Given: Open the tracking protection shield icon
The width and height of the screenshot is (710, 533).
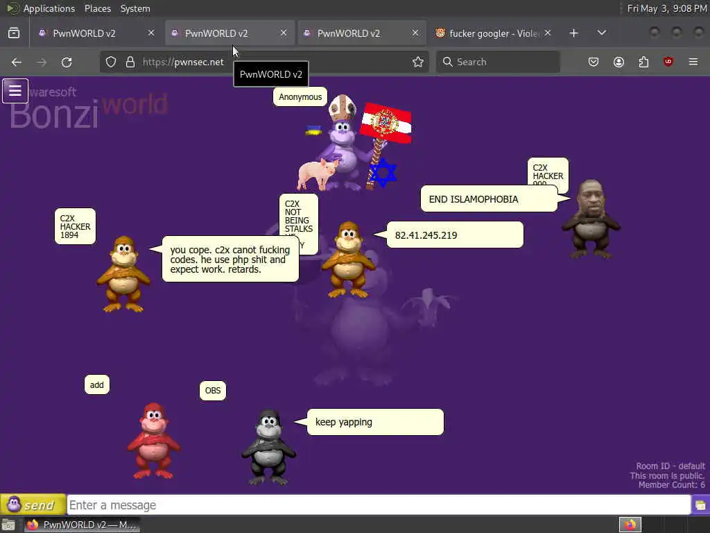Looking at the screenshot, I should [111, 62].
